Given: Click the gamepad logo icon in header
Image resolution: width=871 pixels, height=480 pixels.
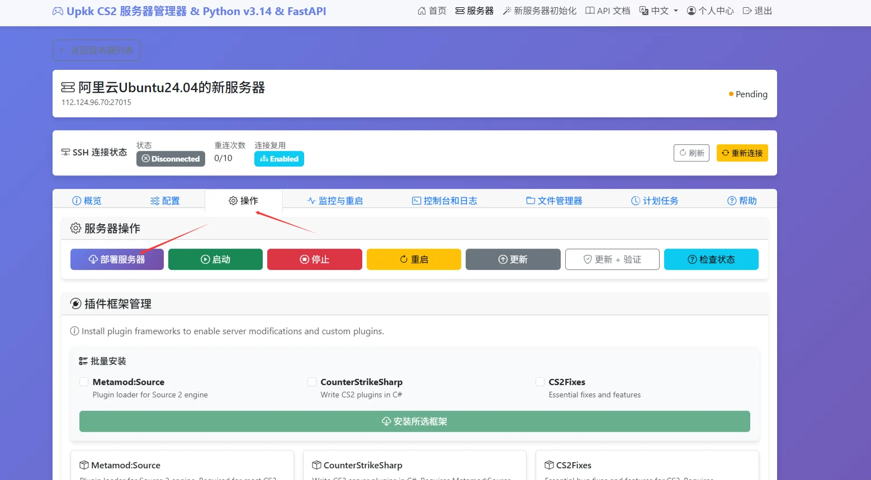Looking at the screenshot, I should point(58,11).
